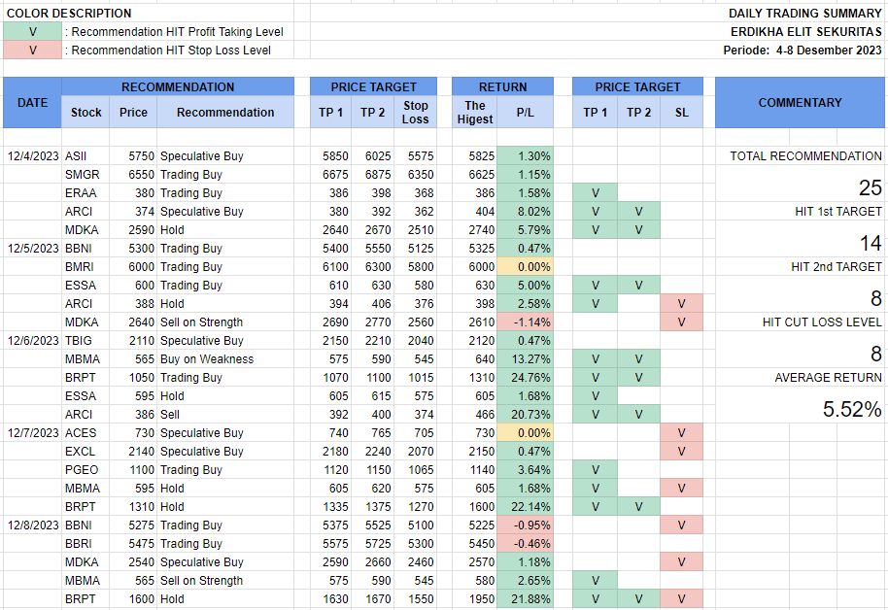Select the 'The Higest' column header
Image resolution: width=888 pixels, height=610 pixels.
click(x=475, y=113)
